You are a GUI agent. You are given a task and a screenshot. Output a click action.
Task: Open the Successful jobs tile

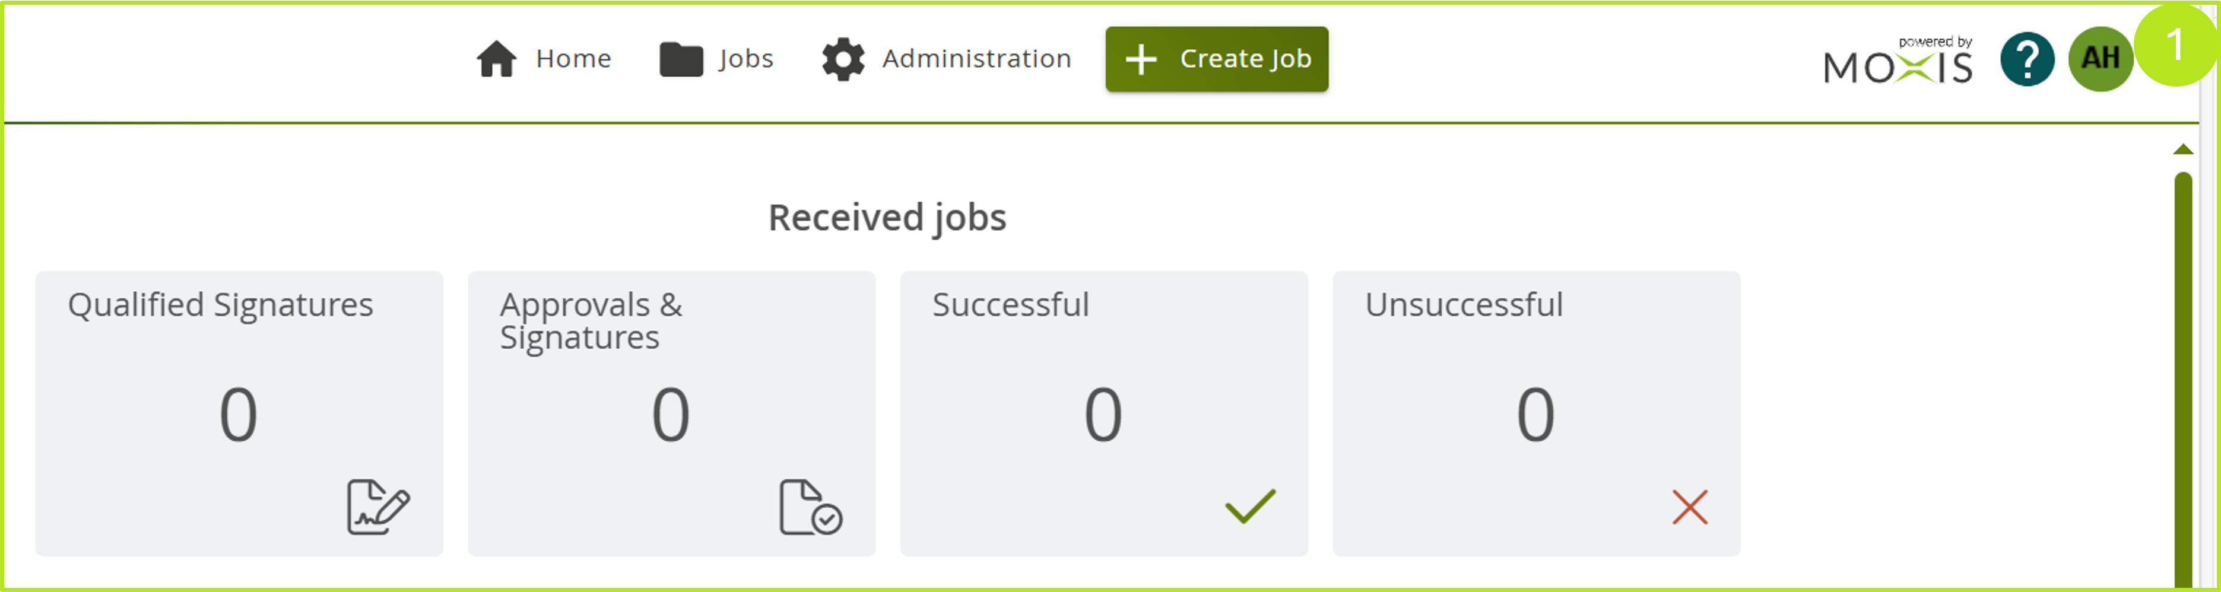tap(1103, 413)
